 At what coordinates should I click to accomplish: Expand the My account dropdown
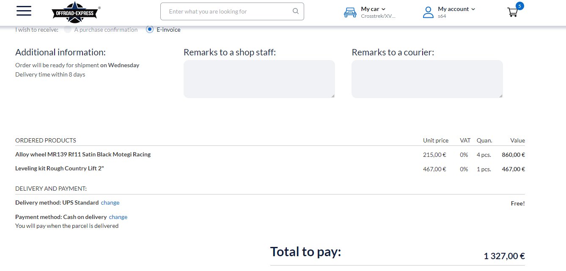click(456, 9)
